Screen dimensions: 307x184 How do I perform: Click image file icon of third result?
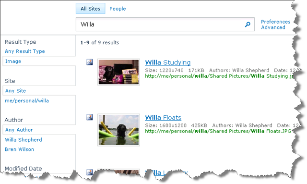point(90,172)
